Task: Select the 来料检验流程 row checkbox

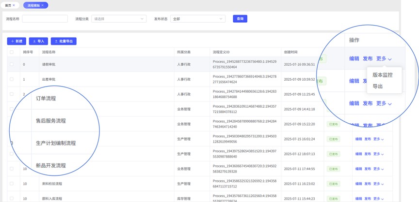Action: (x=12, y=183)
